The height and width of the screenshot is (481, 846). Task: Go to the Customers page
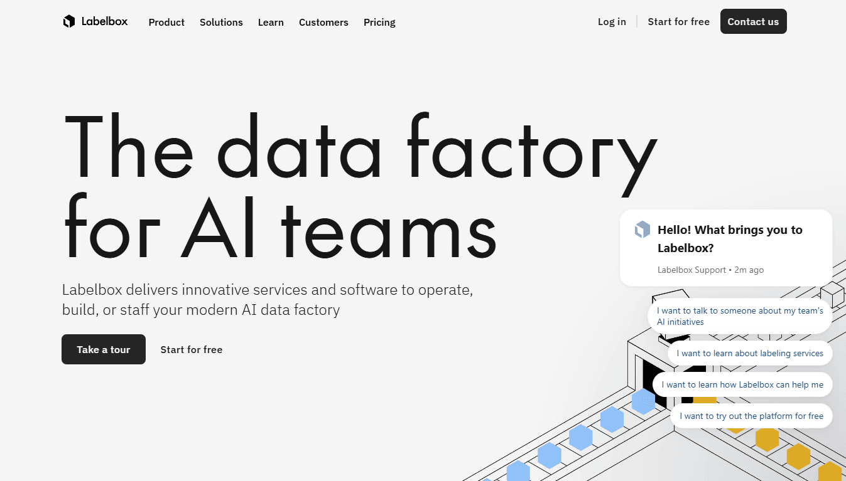coord(323,23)
